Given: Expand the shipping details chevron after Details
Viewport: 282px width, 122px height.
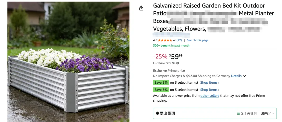Looking at the screenshot, I should (244, 76).
